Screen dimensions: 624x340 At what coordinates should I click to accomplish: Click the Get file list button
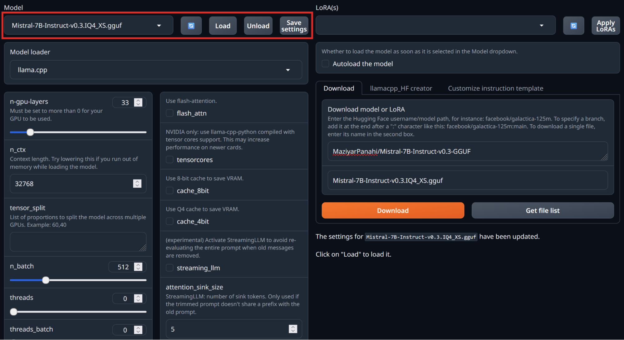[543, 210]
